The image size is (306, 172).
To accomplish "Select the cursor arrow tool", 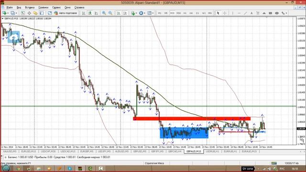I will (x=218, y=13).
